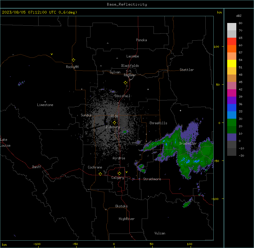Click the HighRiver label
The height and width of the screenshot is (248, 254).
(x=127, y=219)
